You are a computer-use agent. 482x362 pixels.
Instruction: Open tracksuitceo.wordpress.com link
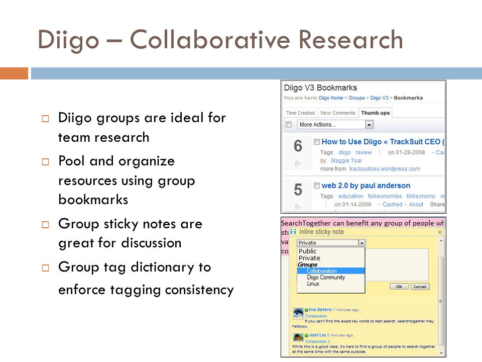384,169
